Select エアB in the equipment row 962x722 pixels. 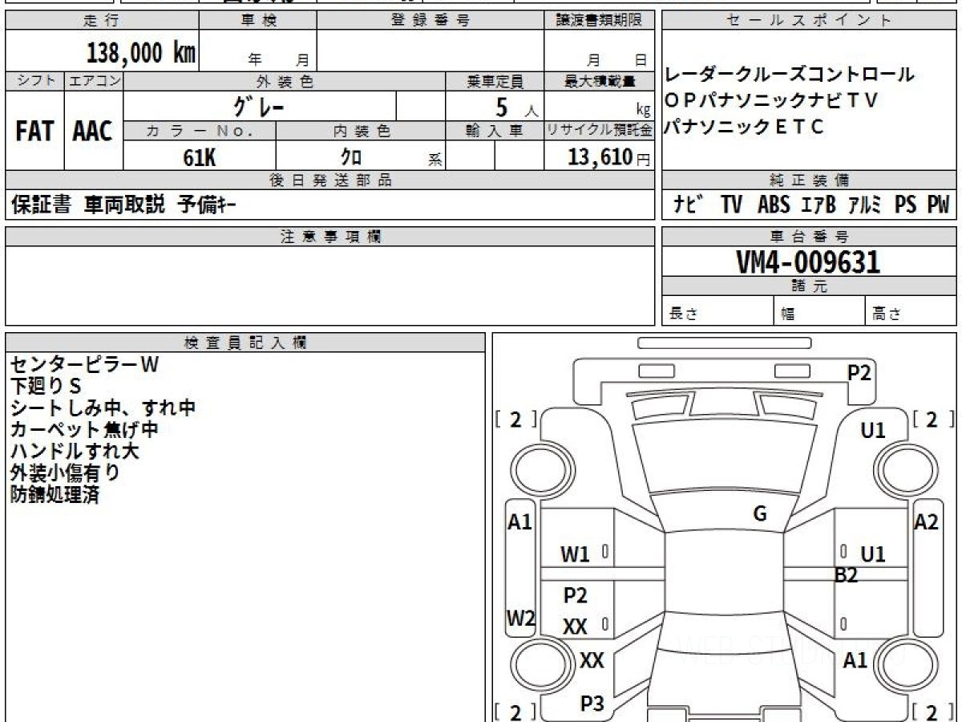pyautogui.click(x=818, y=205)
